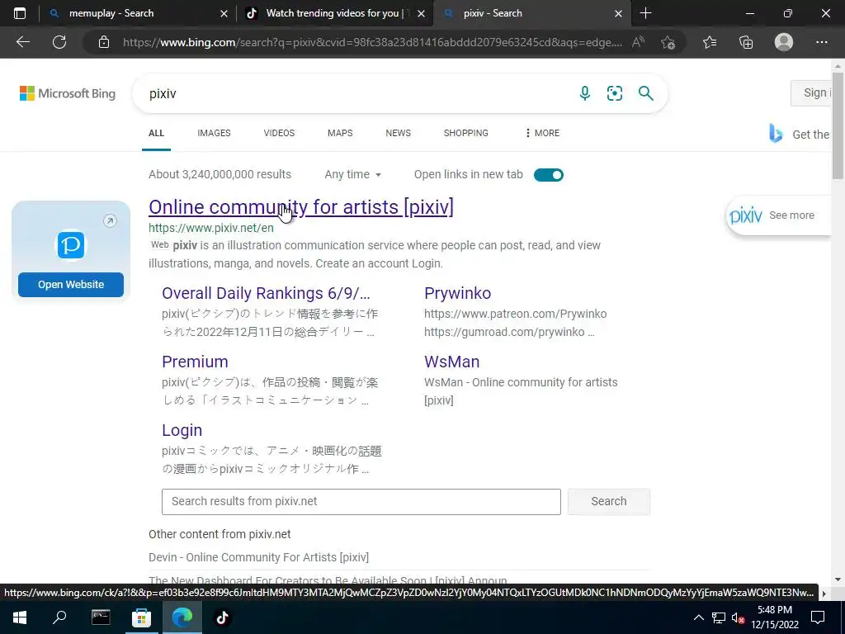Open Windows Start menu

[x=20, y=617]
